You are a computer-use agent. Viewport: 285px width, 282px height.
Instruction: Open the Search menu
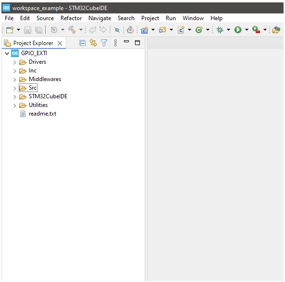[126, 18]
